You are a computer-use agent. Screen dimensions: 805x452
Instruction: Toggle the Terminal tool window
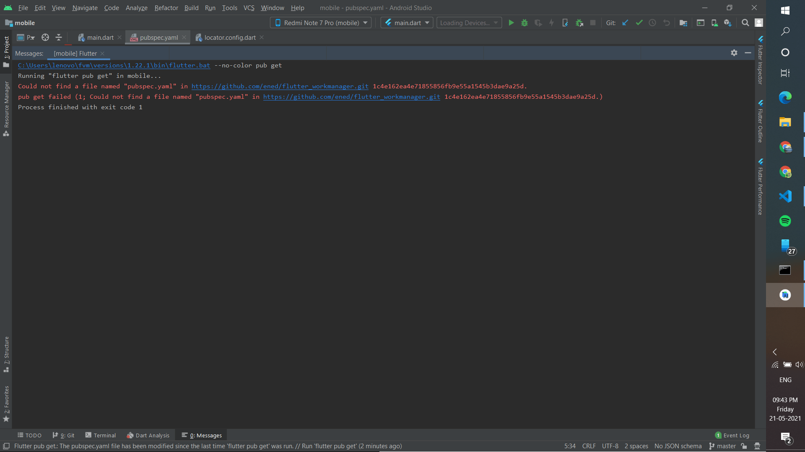[x=101, y=435]
